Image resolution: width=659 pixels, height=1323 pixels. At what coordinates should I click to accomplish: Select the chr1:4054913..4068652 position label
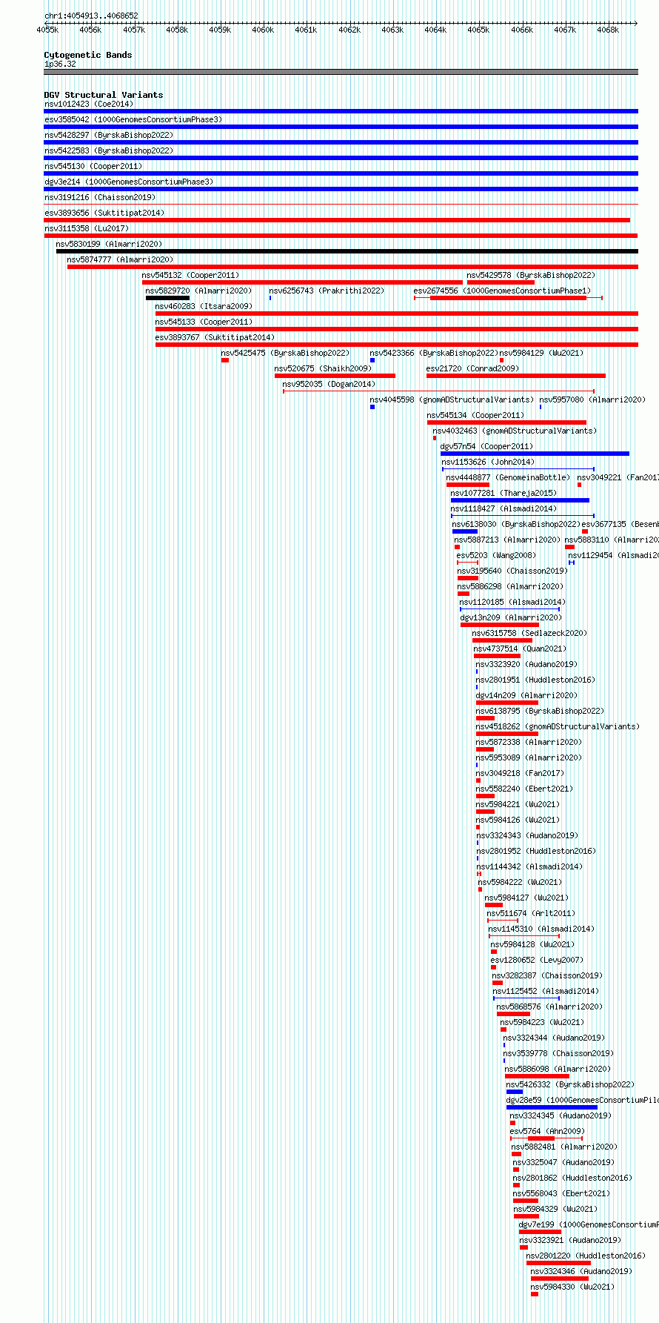pyautogui.click(x=91, y=16)
